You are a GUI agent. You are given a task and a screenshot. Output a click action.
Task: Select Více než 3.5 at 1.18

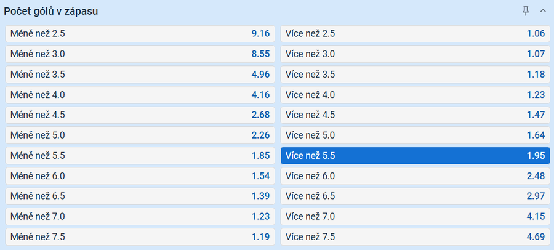415,75
